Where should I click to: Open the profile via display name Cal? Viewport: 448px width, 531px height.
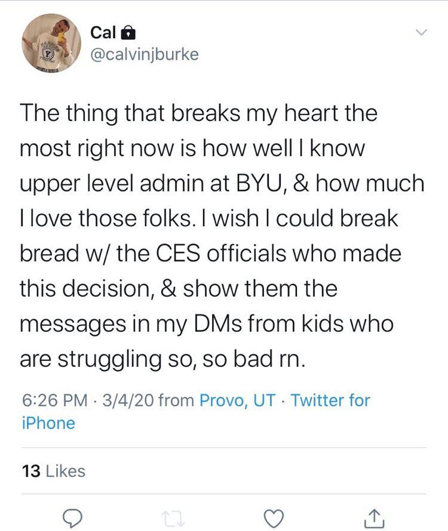pos(103,32)
